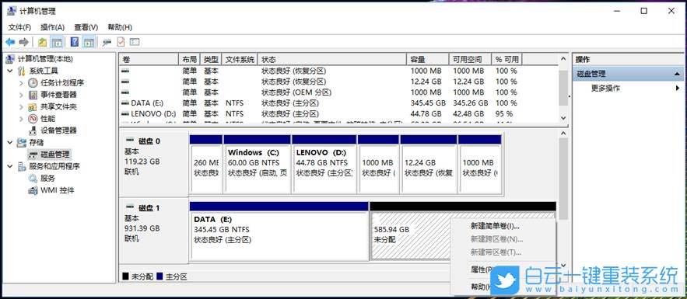Sort by the 文件系统 column header
The width and height of the screenshot is (687, 299).
240,60
